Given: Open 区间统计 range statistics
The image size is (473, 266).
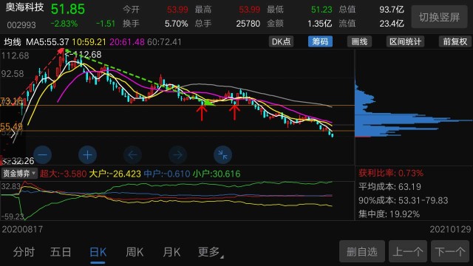Looking at the screenshot, I should click(x=406, y=41).
